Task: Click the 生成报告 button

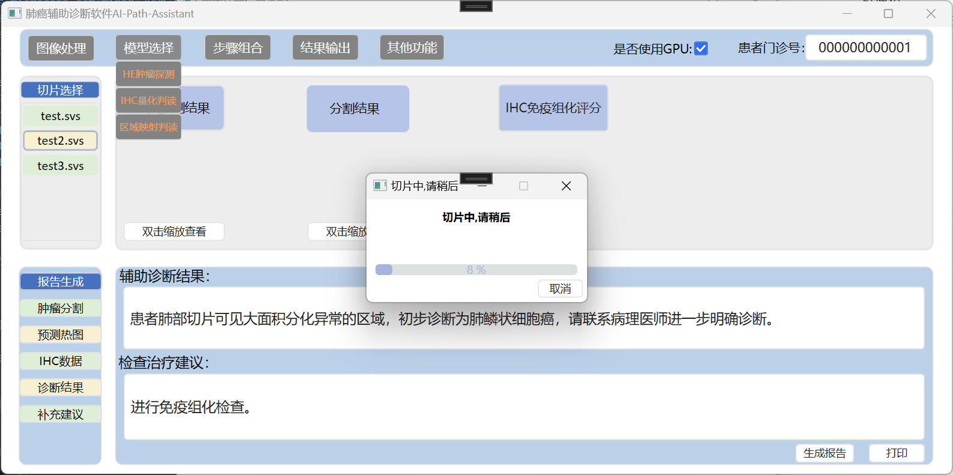Action: click(x=825, y=453)
